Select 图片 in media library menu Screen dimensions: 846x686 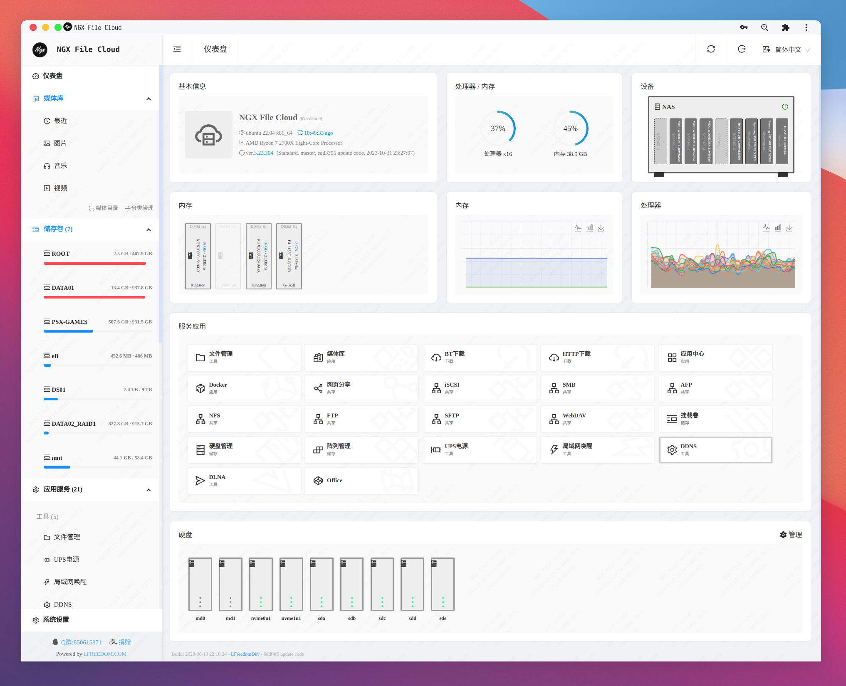[x=60, y=143]
